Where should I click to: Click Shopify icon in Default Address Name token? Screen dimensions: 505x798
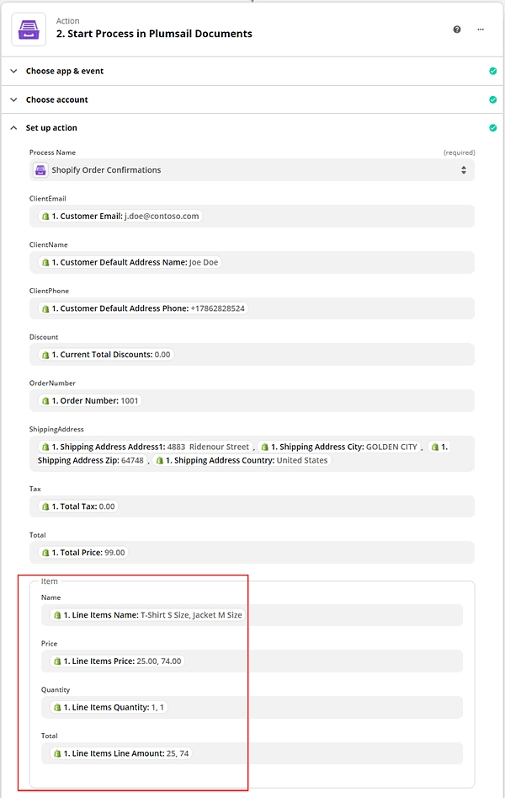(45, 263)
